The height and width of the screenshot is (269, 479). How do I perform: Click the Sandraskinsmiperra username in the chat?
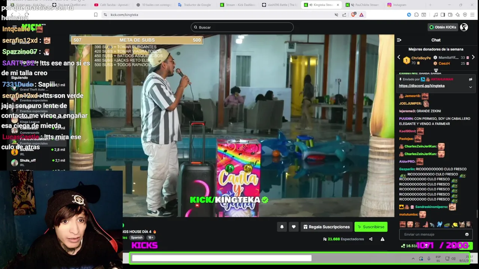[x=431, y=207]
